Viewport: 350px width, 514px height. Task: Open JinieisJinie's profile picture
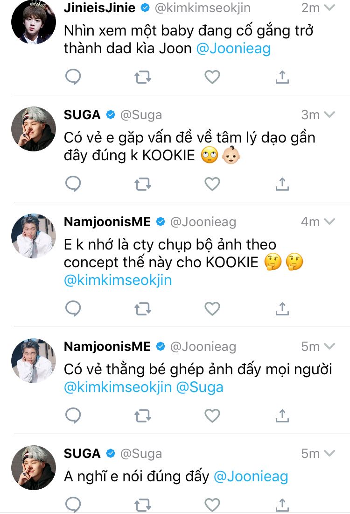[x=33, y=21]
